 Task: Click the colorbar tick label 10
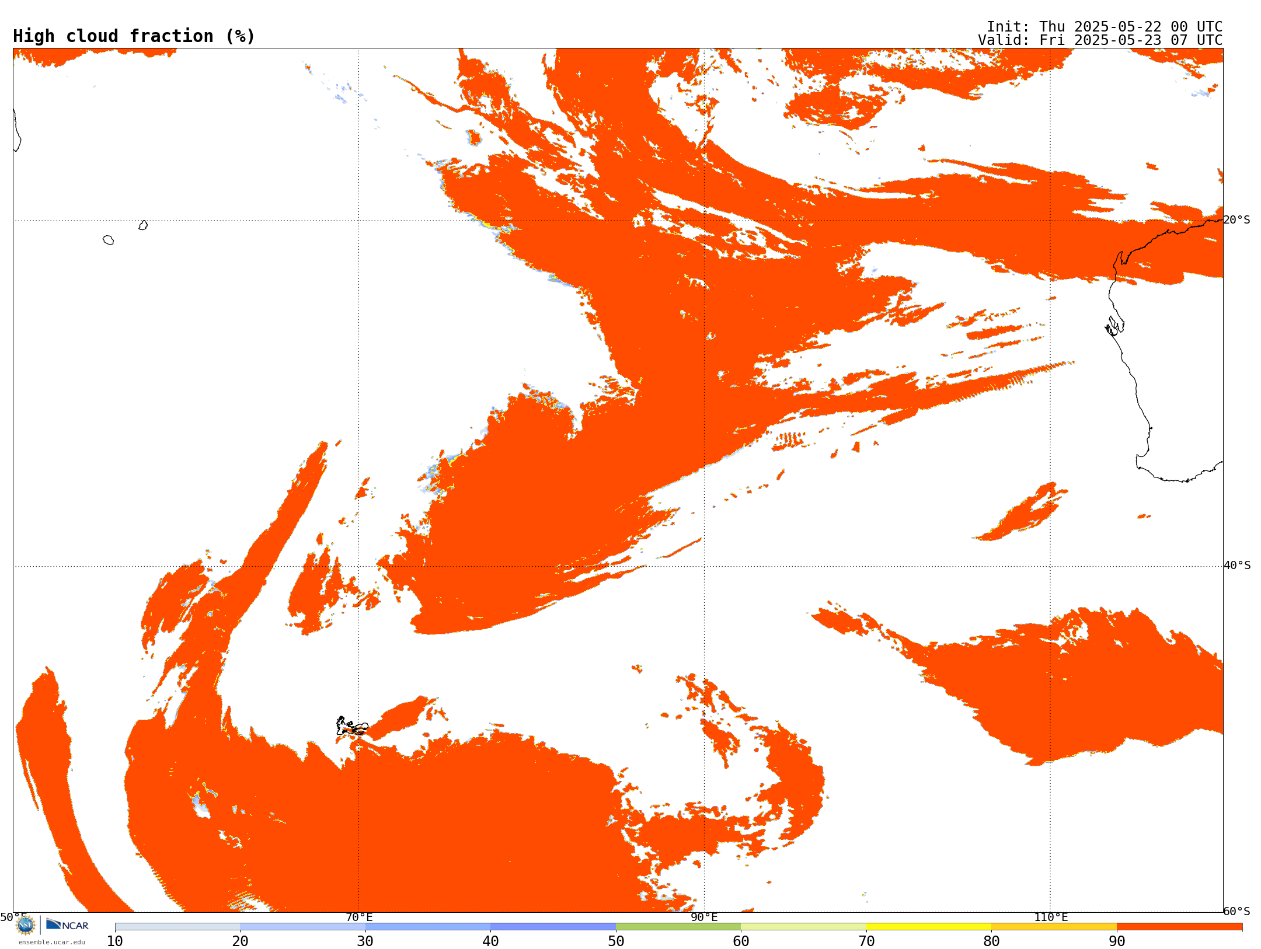point(115,941)
